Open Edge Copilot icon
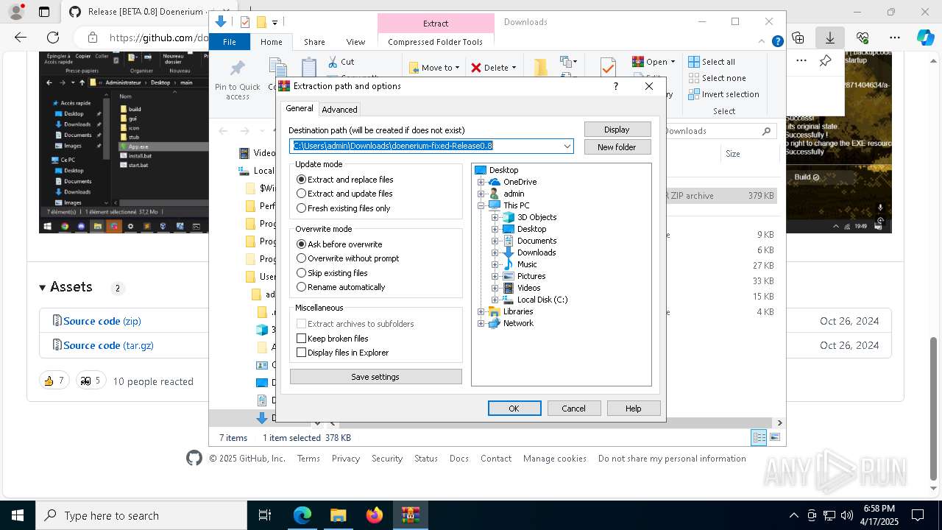Screen dimensions: 942x530 click(x=925, y=38)
